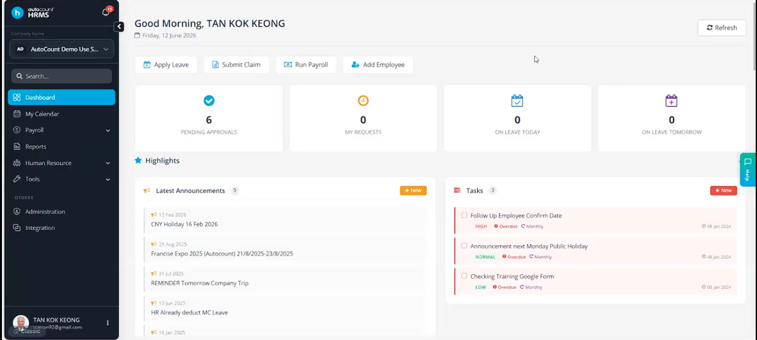Click the NORMAL priority tag
Viewport: 757px width, 340px height.
coord(485,257)
